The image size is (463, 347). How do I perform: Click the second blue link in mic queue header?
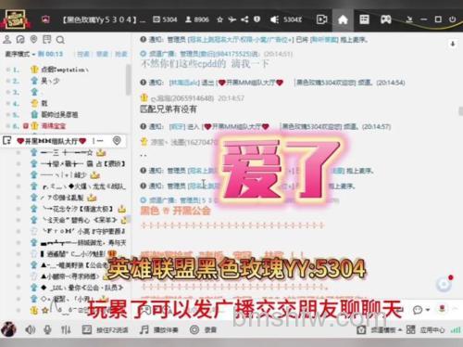[x=102, y=54]
